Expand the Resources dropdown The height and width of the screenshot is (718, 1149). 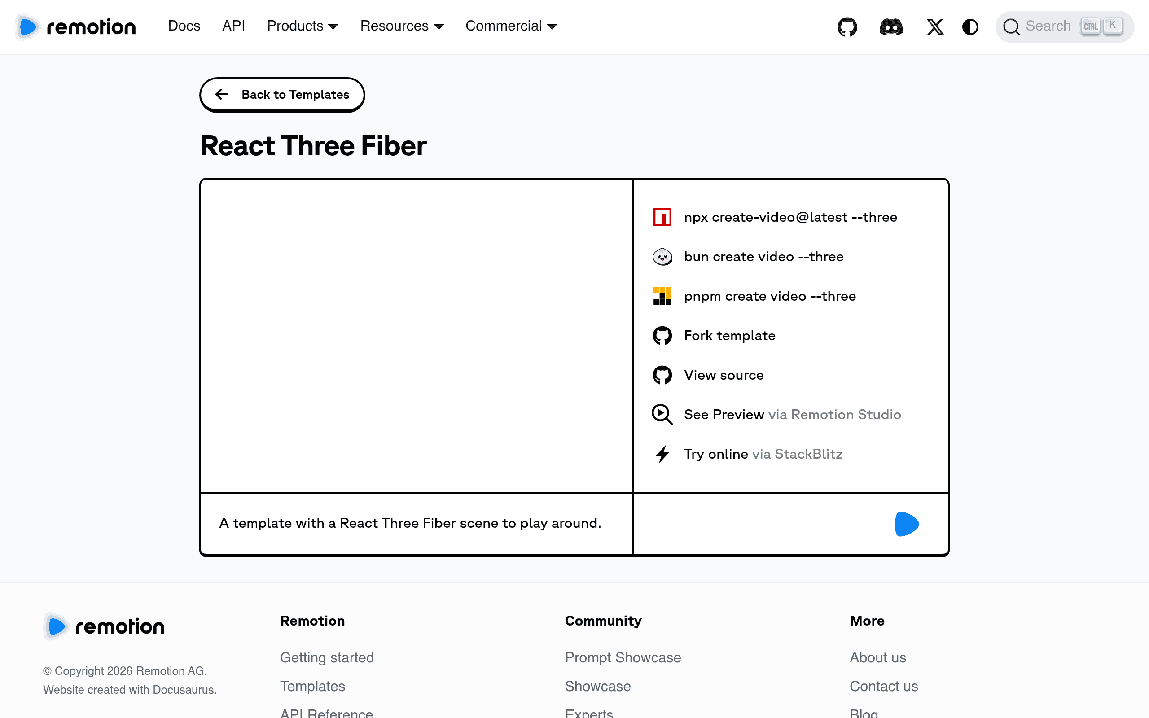click(402, 26)
